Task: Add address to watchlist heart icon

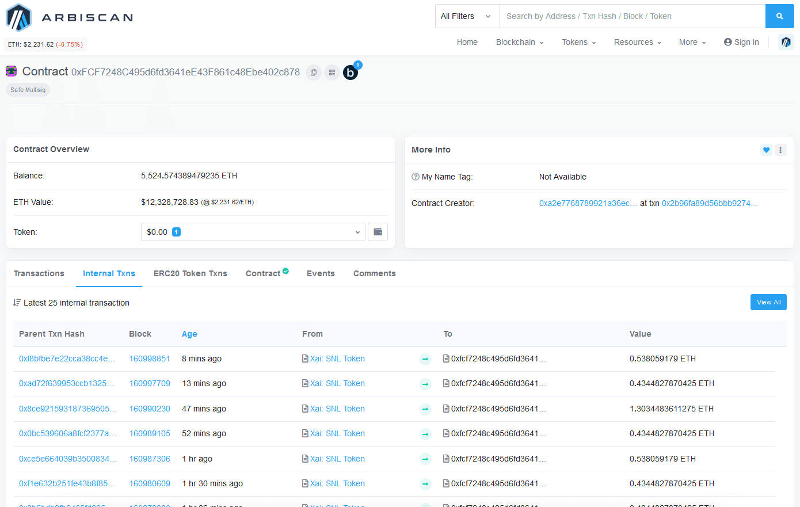Action: tap(766, 150)
